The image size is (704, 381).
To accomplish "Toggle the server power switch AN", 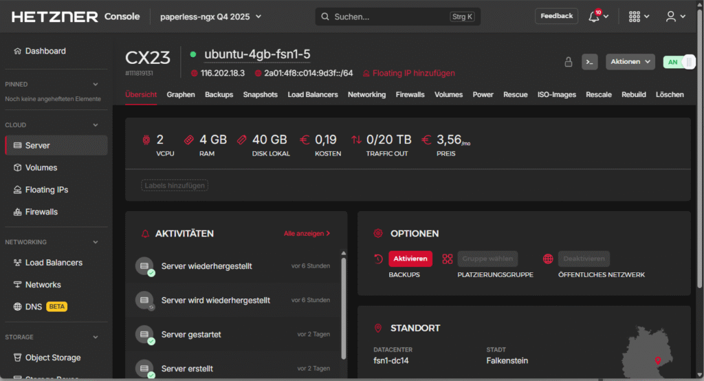I will (x=679, y=62).
